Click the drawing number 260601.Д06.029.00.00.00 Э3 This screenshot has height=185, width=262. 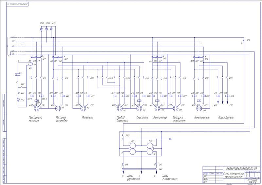(242, 168)
